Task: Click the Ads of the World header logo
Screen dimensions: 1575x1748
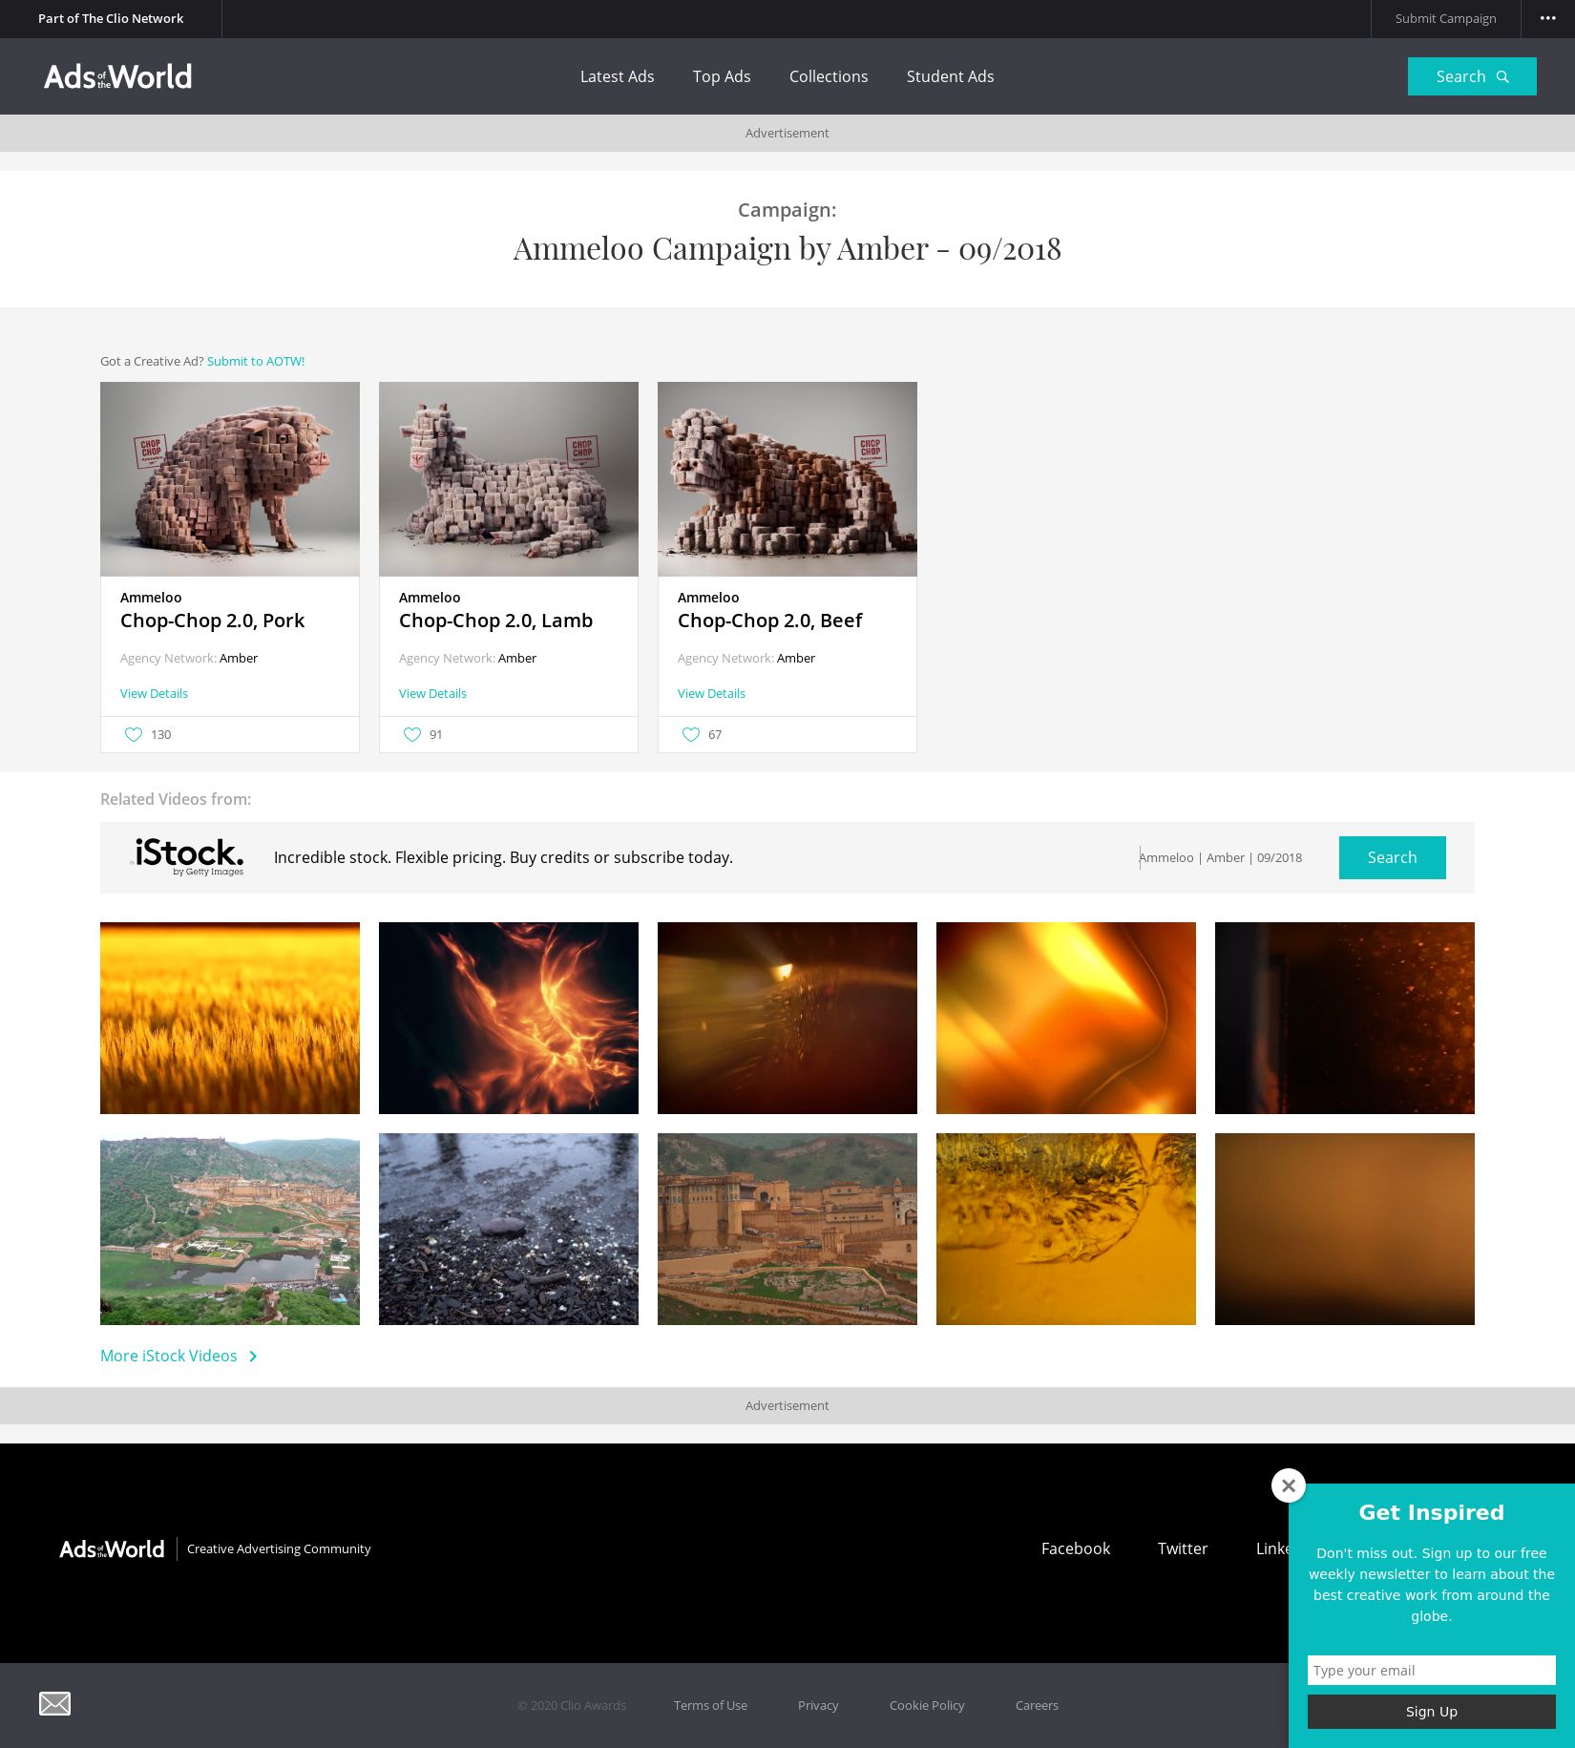Action: (117, 76)
